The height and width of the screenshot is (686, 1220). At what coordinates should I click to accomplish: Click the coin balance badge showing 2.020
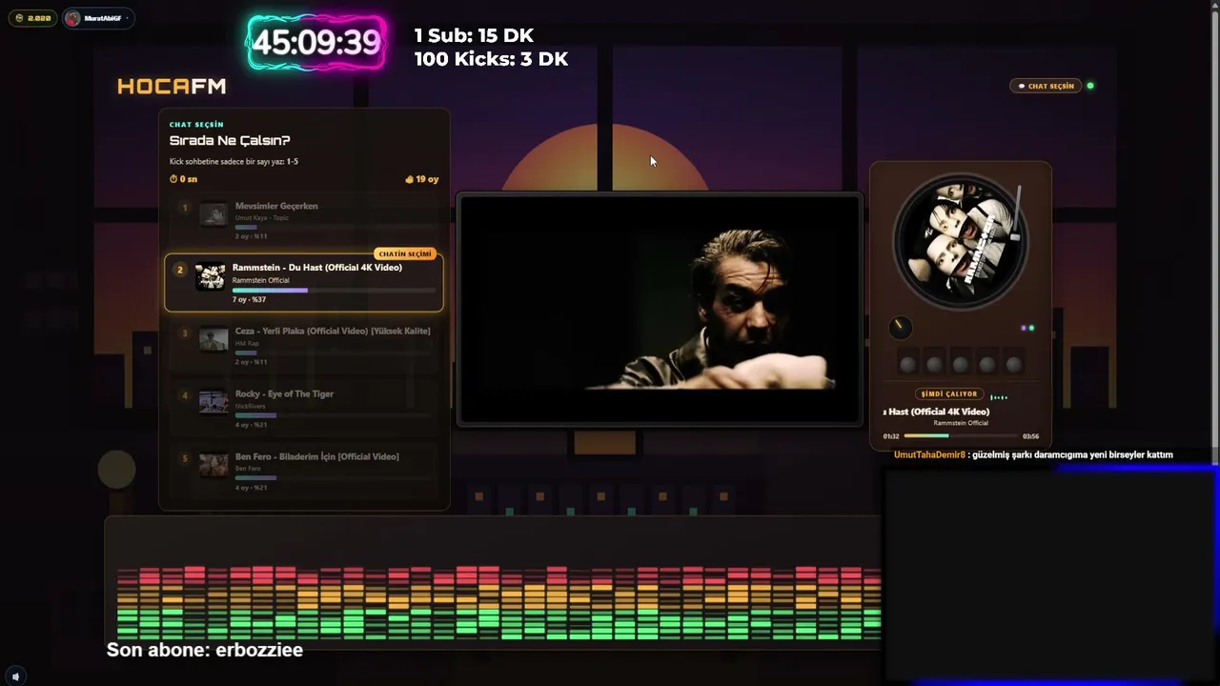pyautogui.click(x=31, y=18)
